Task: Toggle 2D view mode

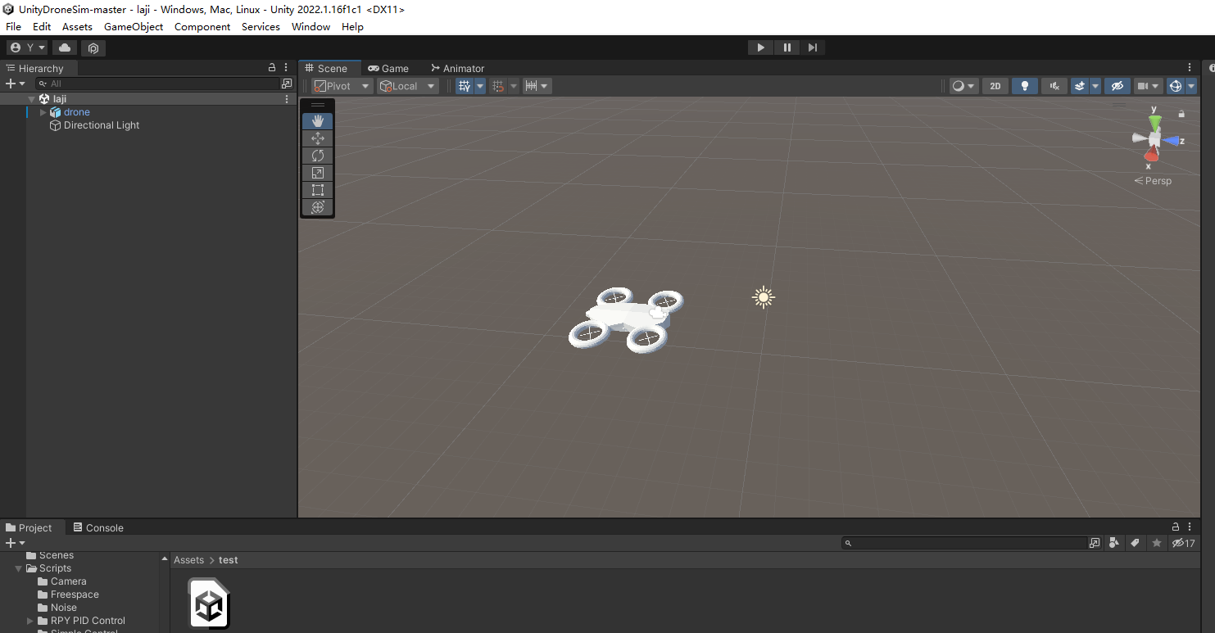Action: (995, 86)
